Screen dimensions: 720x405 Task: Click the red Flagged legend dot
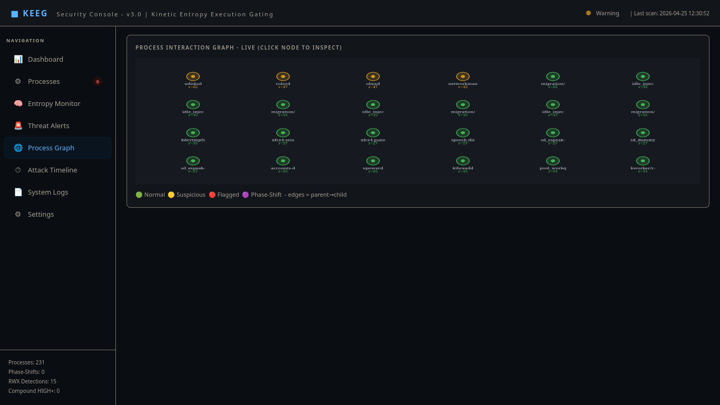[x=212, y=195]
